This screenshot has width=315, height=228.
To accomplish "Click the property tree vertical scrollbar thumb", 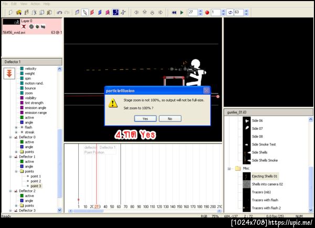I will [59, 163].
